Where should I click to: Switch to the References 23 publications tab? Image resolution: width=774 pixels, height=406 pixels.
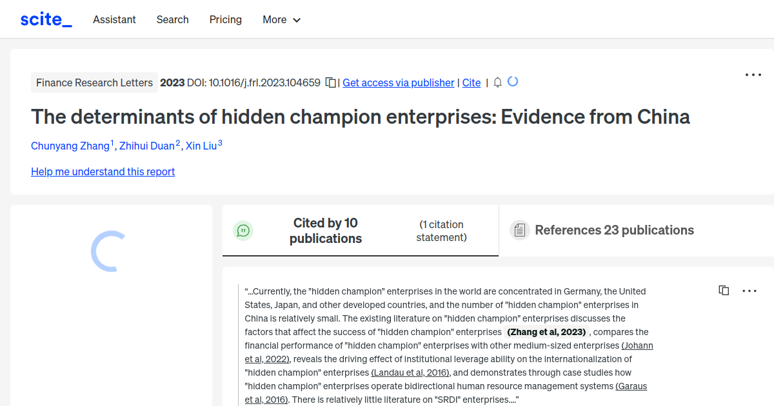pos(614,230)
